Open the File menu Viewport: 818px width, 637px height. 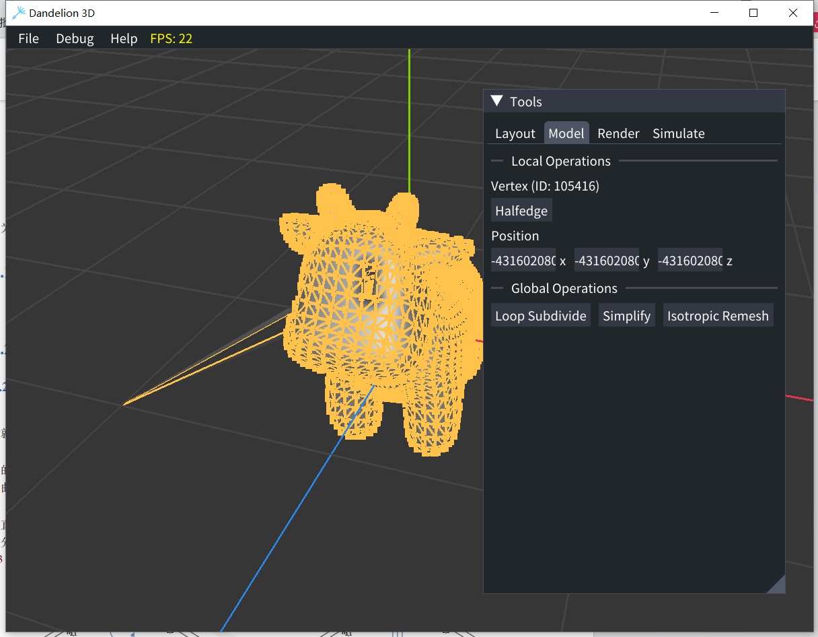pos(28,38)
